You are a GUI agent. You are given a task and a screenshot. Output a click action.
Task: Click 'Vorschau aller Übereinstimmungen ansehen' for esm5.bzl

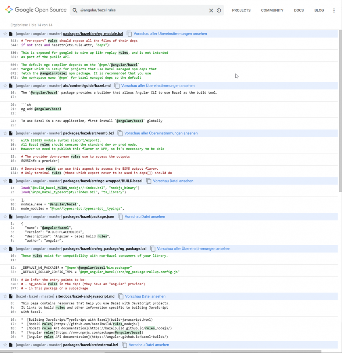coord(161,133)
